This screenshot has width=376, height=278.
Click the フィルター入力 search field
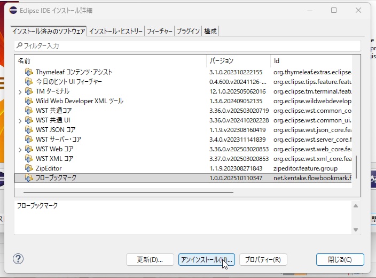point(187,46)
